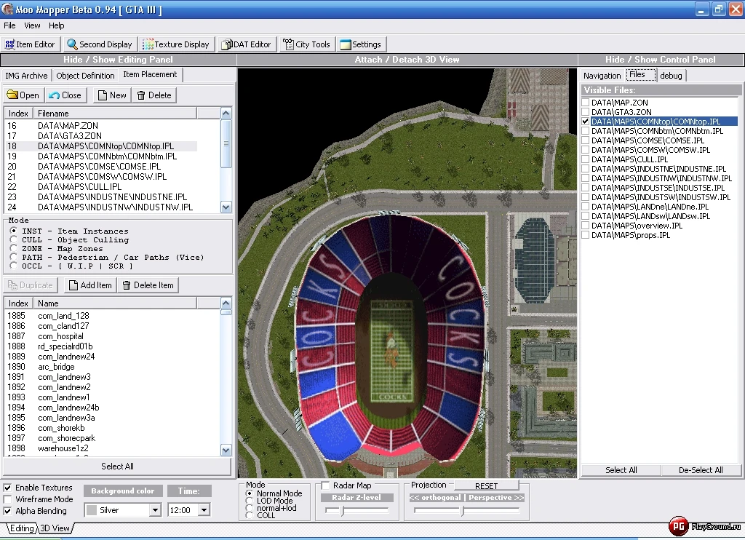Image resolution: width=745 pixels, height=540 pixels.
Task: Open the Silver background color dropdown
Action: pyautogui.click(x=154, y=510)
